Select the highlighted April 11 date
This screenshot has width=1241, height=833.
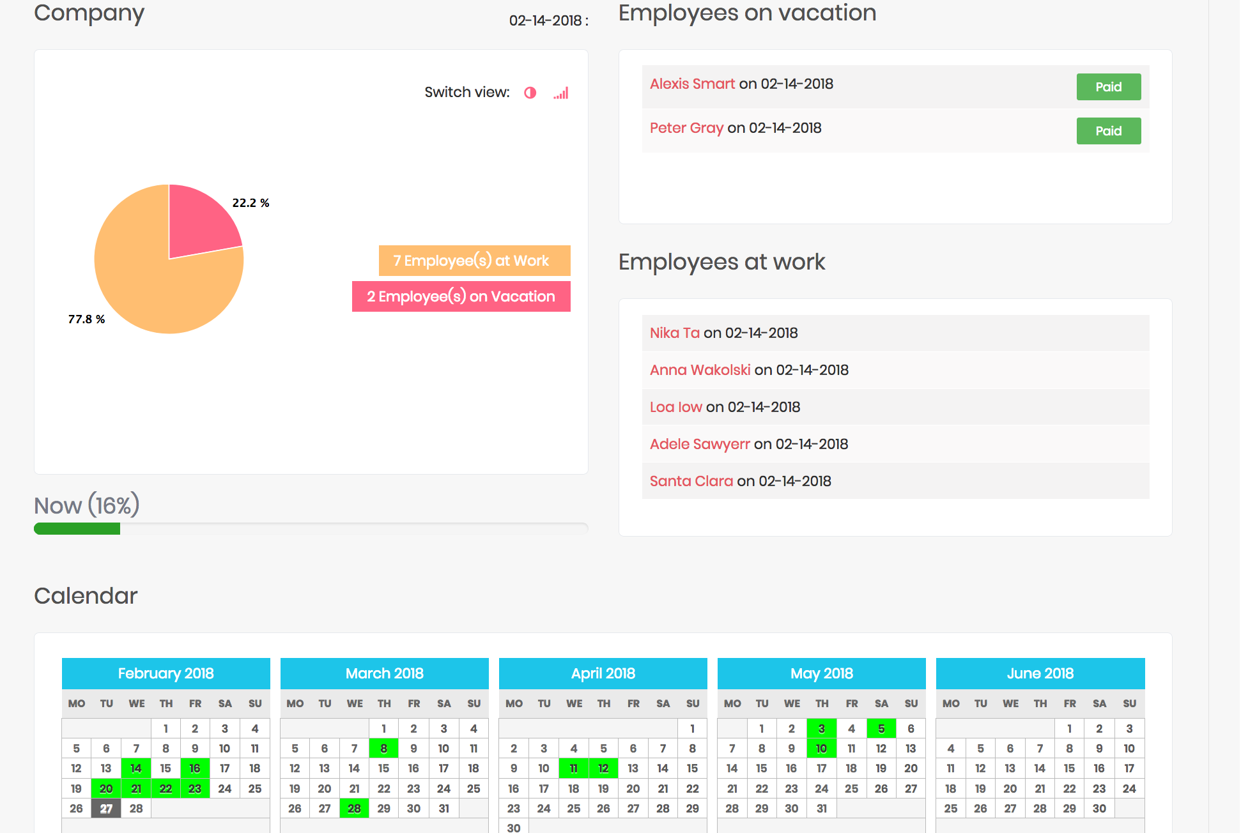[x=573, y=768]
